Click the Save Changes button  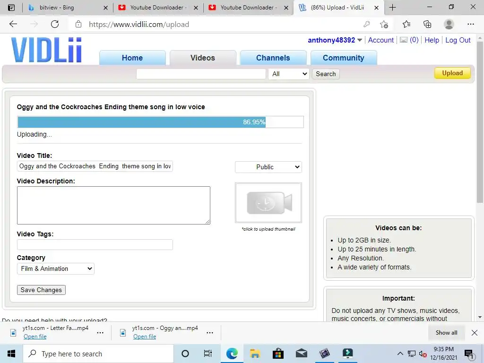pyautogui.click(x=41, y=290)
